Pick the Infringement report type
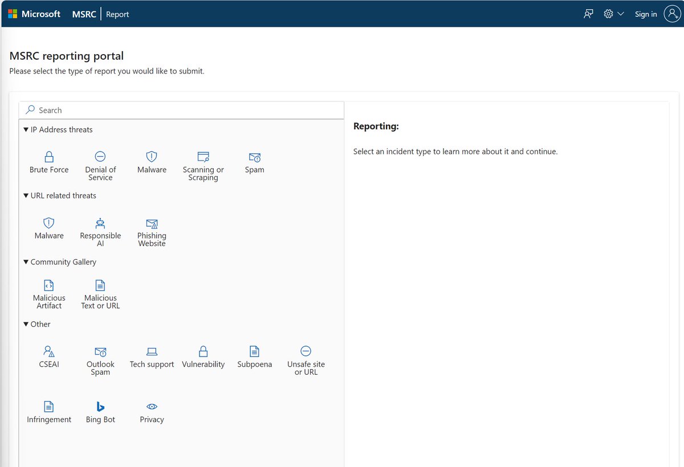The width and height of the screenshot is (684, 467). tap(49, 412)
